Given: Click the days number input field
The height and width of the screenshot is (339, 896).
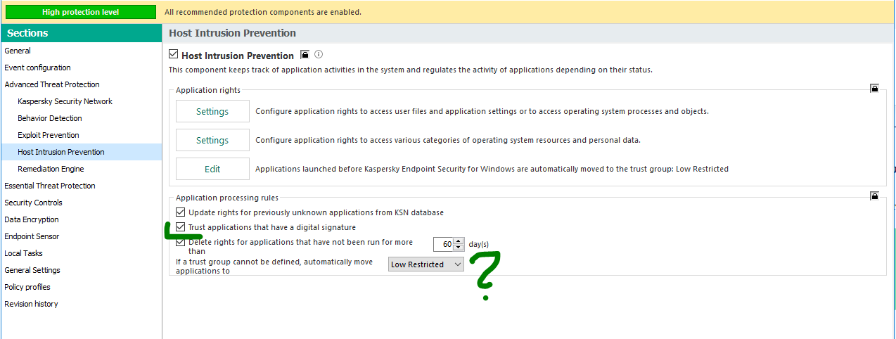Looking at the screenshot, I should pos(443,245).
